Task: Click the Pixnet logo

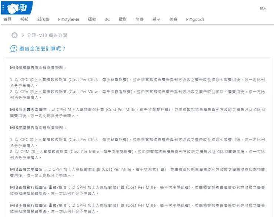Action: pyautogui.click(x=17, y=8)
